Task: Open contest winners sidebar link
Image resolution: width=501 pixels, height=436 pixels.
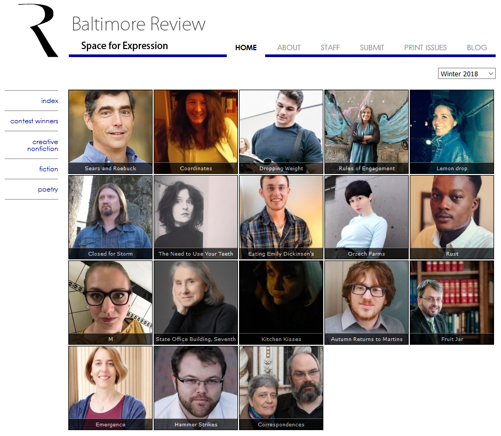Action: (x=34, y=121)
